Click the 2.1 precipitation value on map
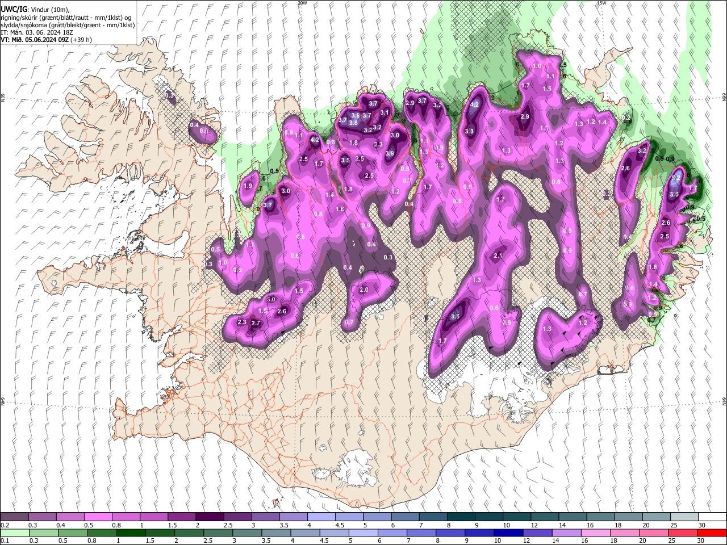 [x=498, y=256]
